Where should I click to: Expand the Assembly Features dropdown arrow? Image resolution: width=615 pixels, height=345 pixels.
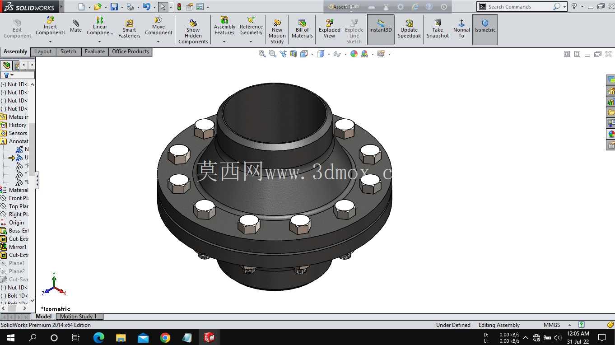point(224,42)
